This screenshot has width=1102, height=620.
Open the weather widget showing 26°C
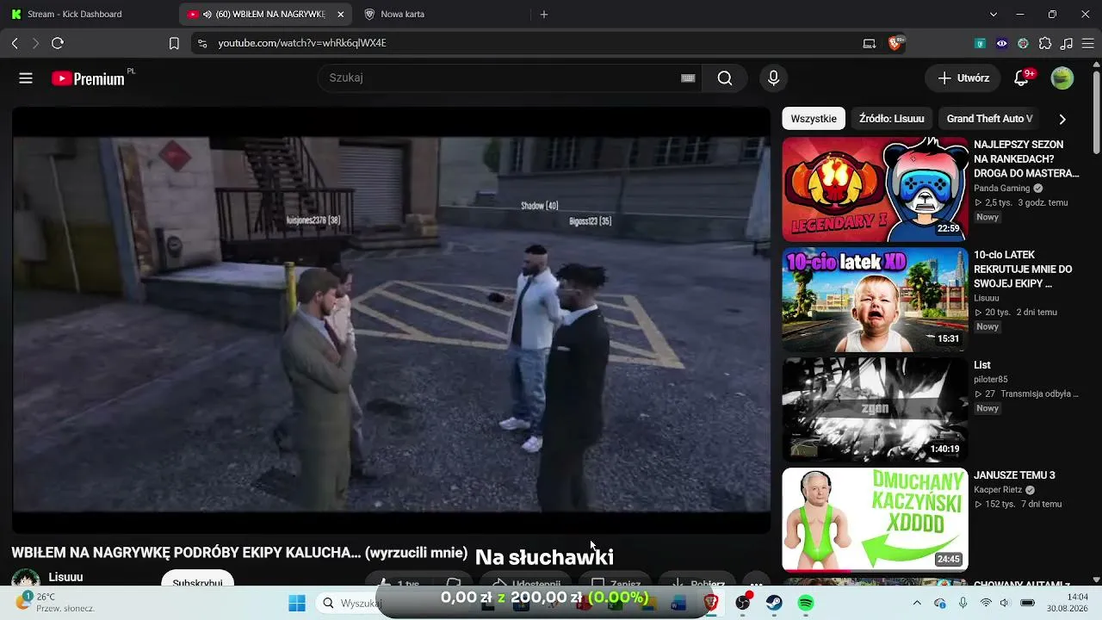pyautogui.click(x=53, y=603)
